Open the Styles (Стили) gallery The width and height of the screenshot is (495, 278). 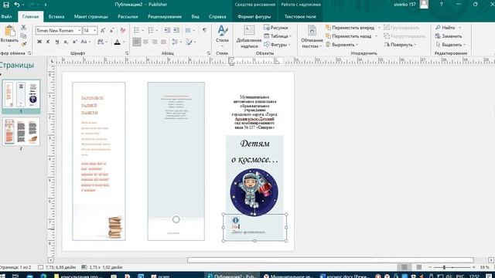(x=222, y=36)
